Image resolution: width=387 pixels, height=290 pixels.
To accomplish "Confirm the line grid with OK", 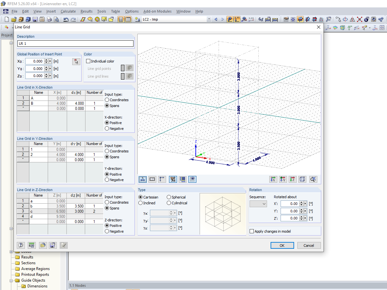I will [282, 245].
